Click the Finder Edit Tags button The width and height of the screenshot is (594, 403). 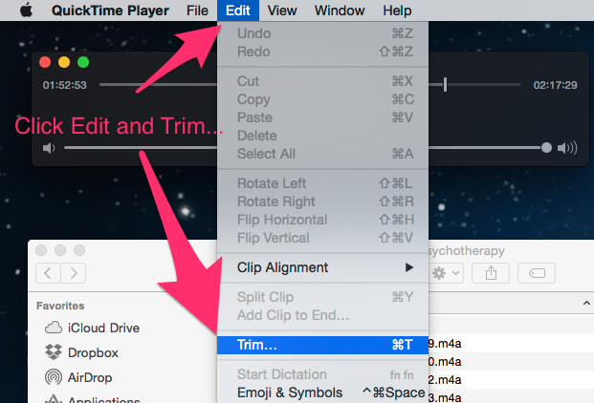tap(537, 273)
